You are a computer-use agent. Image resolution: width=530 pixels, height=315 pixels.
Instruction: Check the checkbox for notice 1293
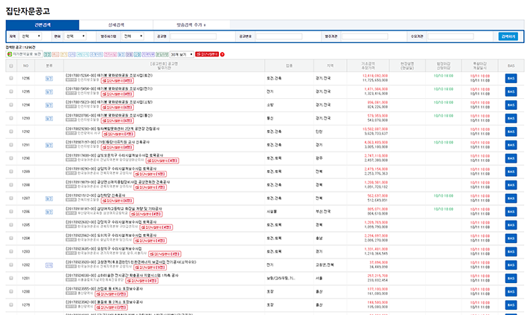pyautogui.click(x=11, y=118)
